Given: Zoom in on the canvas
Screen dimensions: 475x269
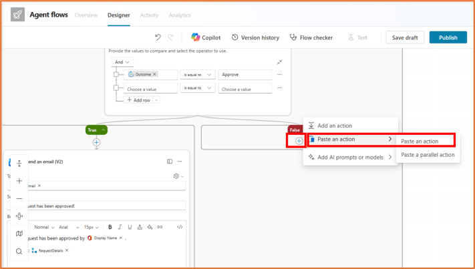Looking at the screenshot, I should coord(19,181).
